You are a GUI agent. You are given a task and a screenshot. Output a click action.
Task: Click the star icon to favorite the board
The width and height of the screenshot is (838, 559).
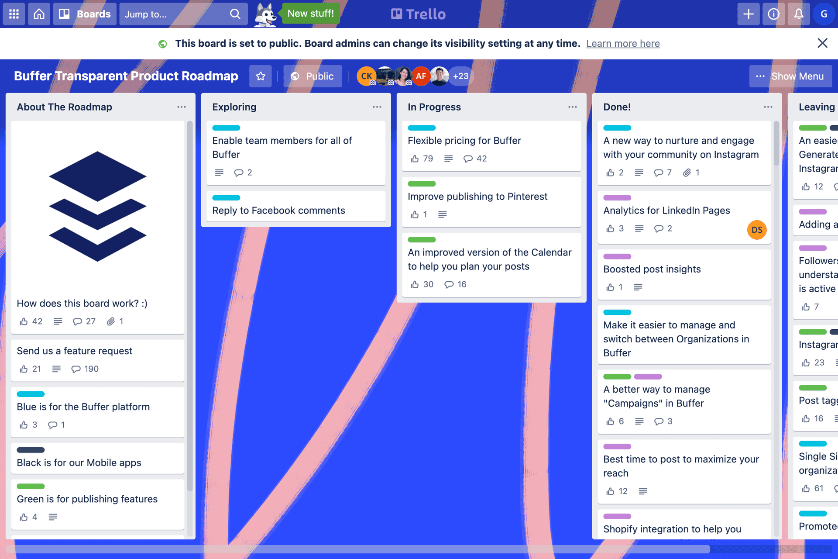(261, 76)
